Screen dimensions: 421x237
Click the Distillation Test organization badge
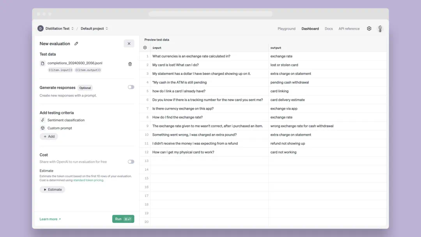41,28
